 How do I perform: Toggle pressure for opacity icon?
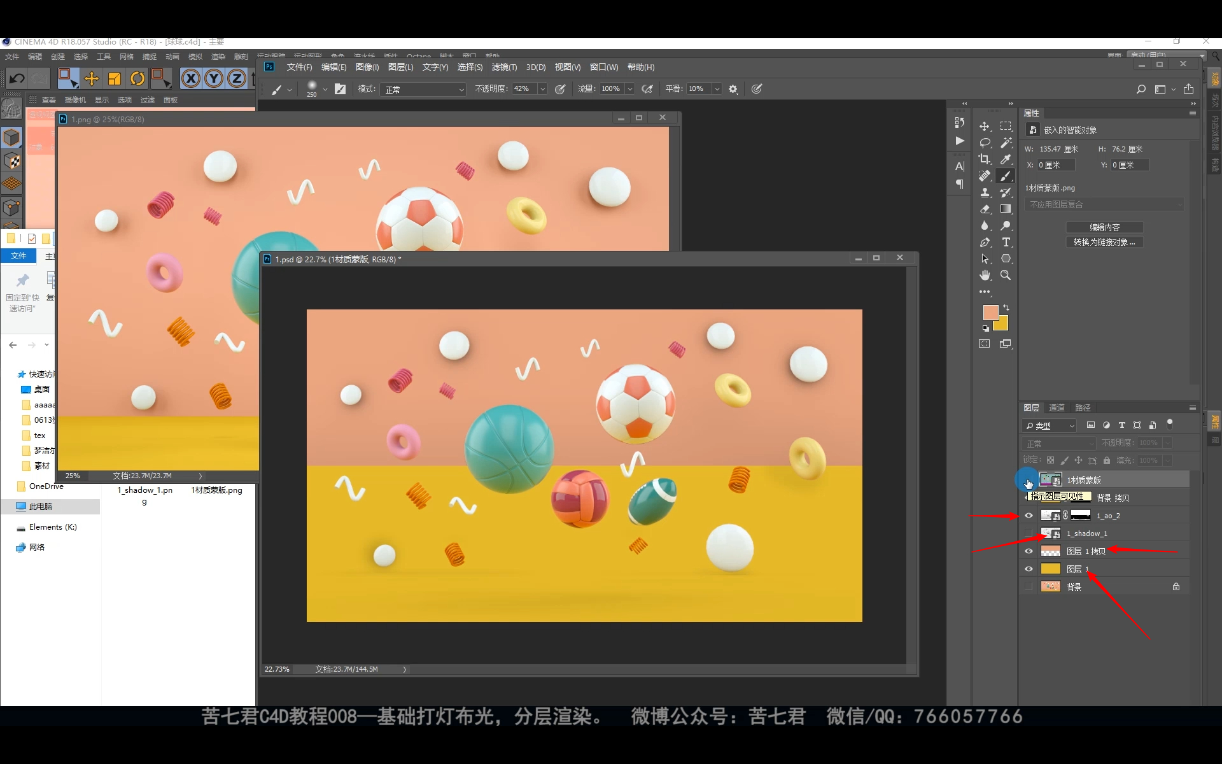(560, 89)
